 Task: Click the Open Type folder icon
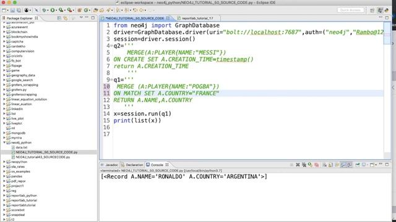[95, 10]
